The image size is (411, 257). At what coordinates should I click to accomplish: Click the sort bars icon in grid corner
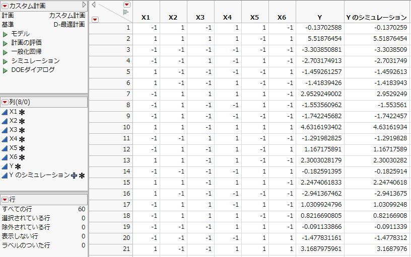(126, 12)
